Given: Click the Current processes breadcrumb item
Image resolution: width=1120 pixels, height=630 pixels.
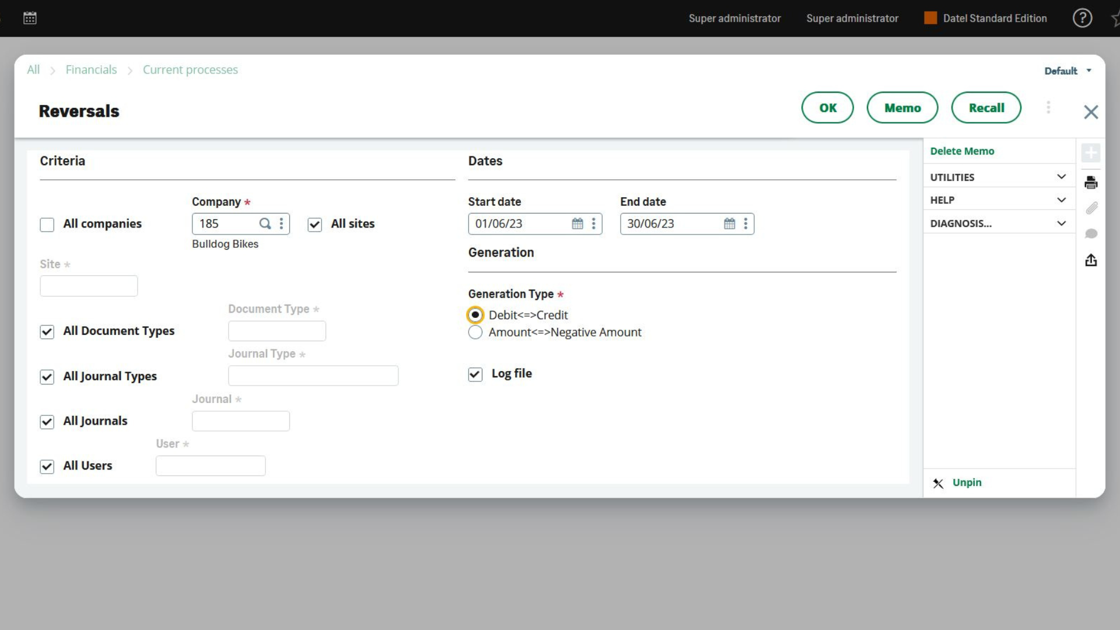Looking at the screenshot, I should 190,70.
